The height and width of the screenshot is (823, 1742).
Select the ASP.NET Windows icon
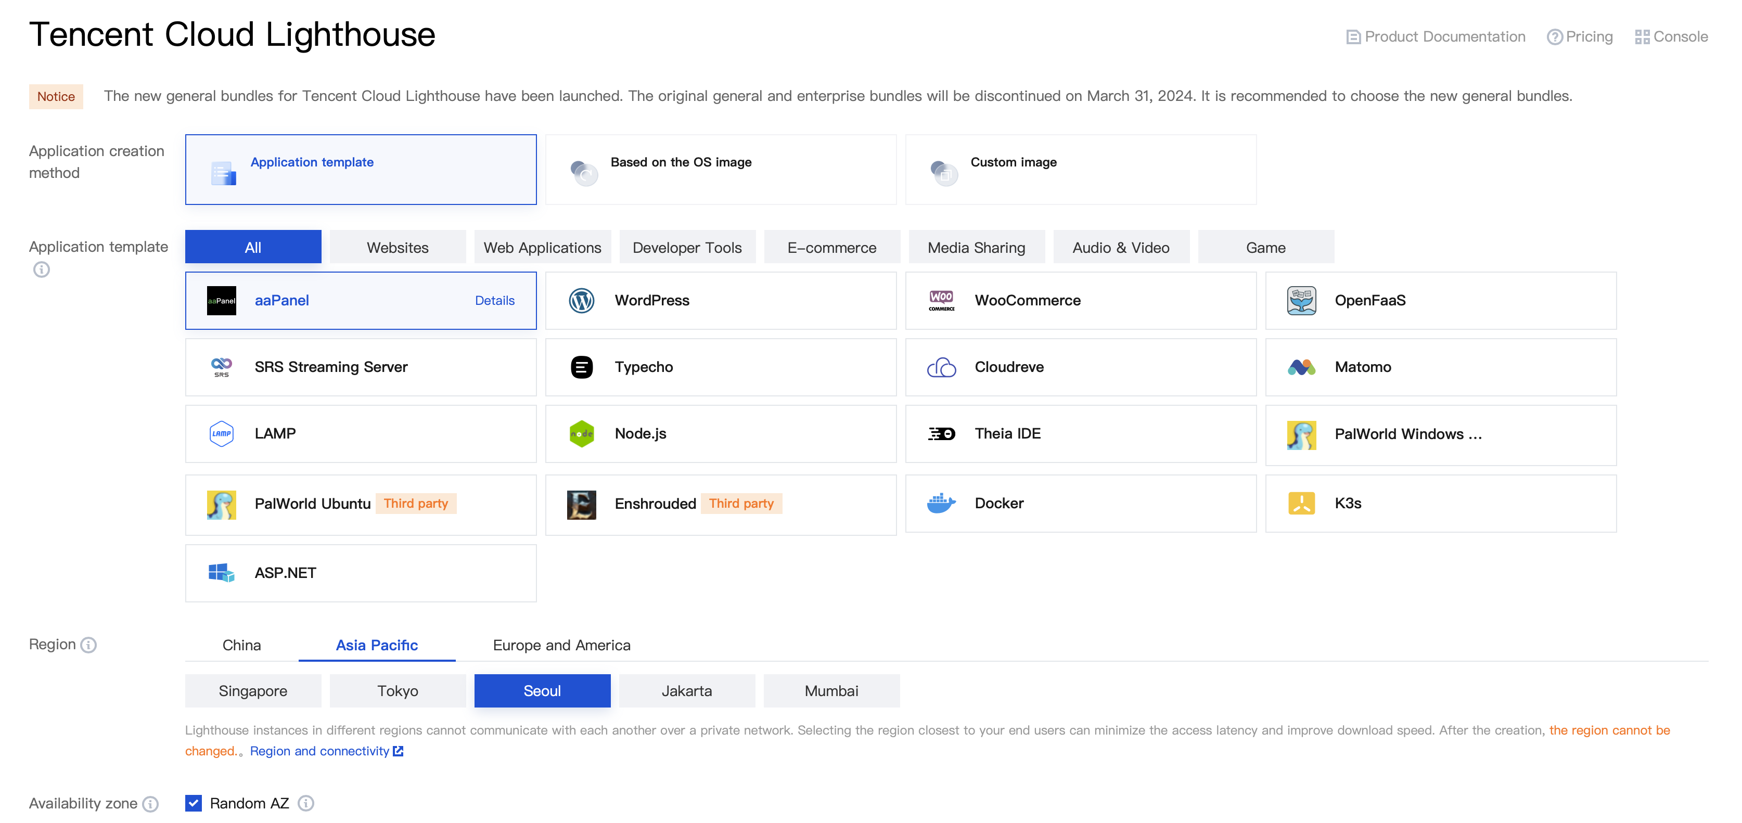pos(221,573)
